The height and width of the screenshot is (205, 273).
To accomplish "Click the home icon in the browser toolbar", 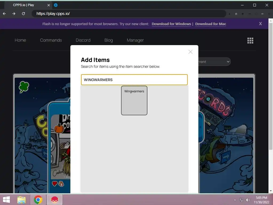I will click(236, 14).
